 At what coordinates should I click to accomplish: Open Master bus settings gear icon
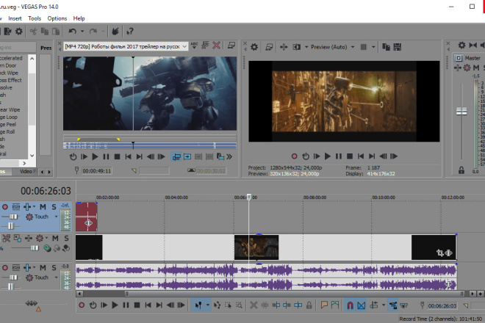[x=461, y=46]
